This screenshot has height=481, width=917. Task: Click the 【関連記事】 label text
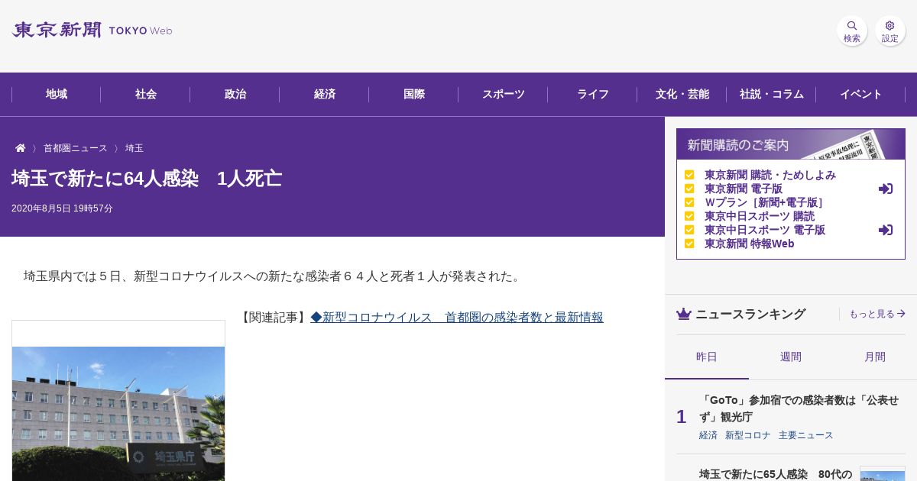[x=274, y=317]
